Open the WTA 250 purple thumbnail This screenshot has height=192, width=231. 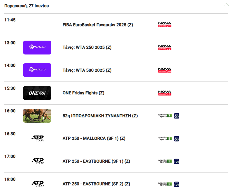(37, 48)
